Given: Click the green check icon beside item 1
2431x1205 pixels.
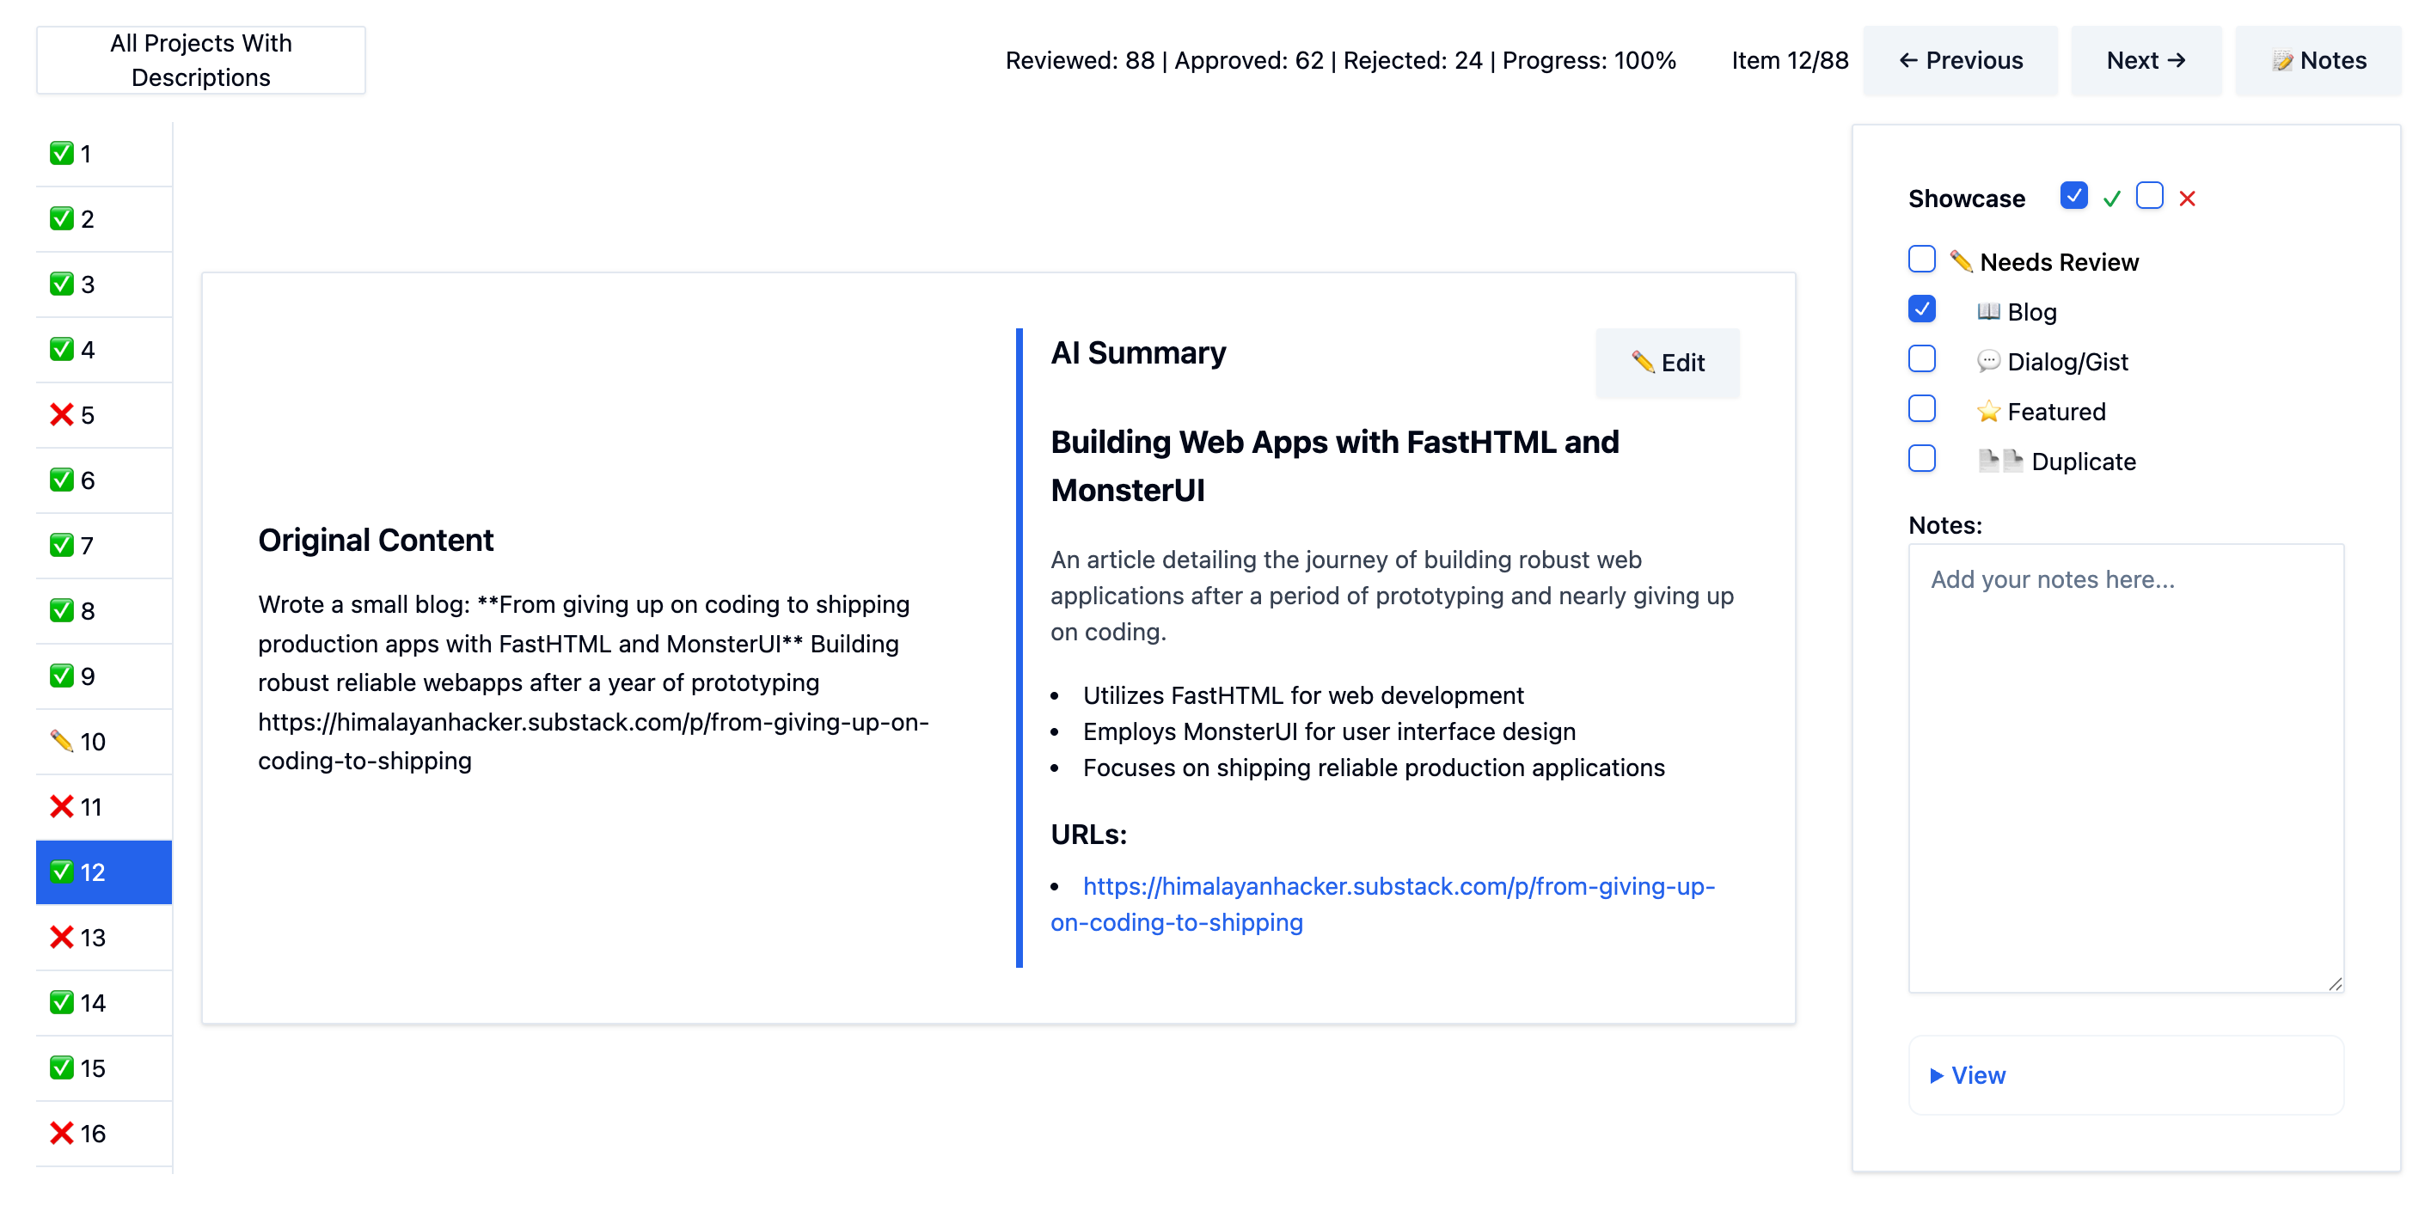Looking at the screenshot, I should click(x=61, y=154).
